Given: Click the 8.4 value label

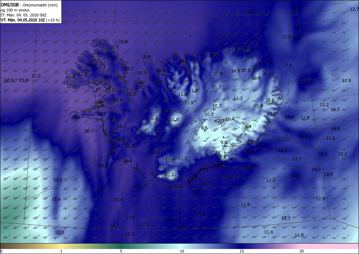Looking at the screenshot, I should [x=248, y=126].
